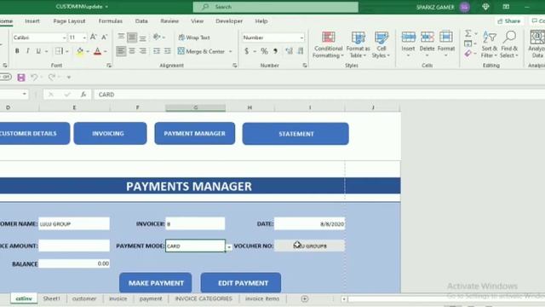The image size is (545, 307).
Task: Click the EDIT PAYMENT button
Action: click(241, 283)
